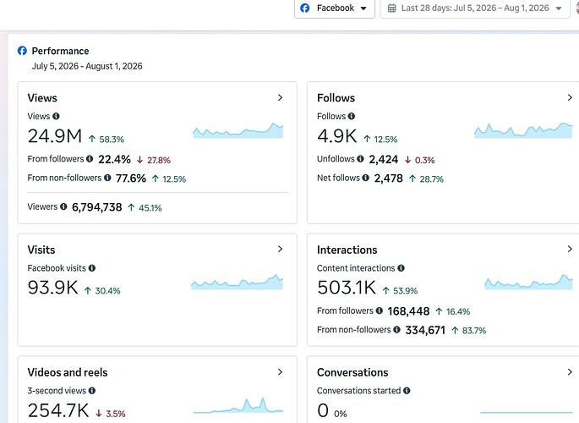This screenshot has width=579, height=423.
Task: Click info icon next to Content interactions
Action: coord(401,268)
